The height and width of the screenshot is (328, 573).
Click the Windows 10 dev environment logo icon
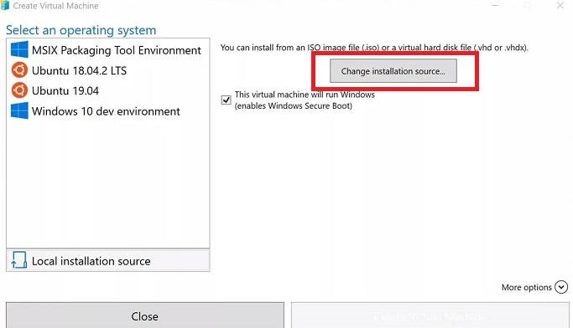point(19,110)
